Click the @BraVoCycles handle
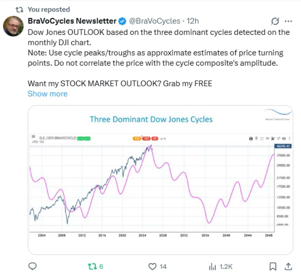 (x=154, y=21)
